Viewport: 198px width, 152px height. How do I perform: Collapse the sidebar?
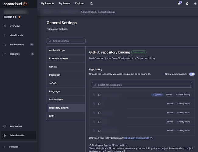pyautogui.click(x=13, y=147)
